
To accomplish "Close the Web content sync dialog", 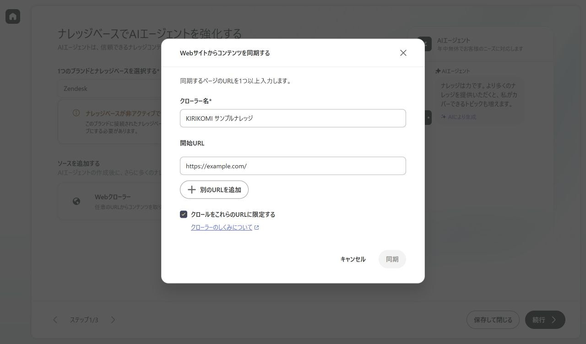I will (403, 53).
